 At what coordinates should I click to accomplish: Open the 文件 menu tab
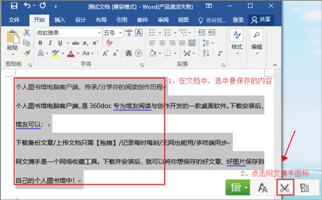(14, 20)
